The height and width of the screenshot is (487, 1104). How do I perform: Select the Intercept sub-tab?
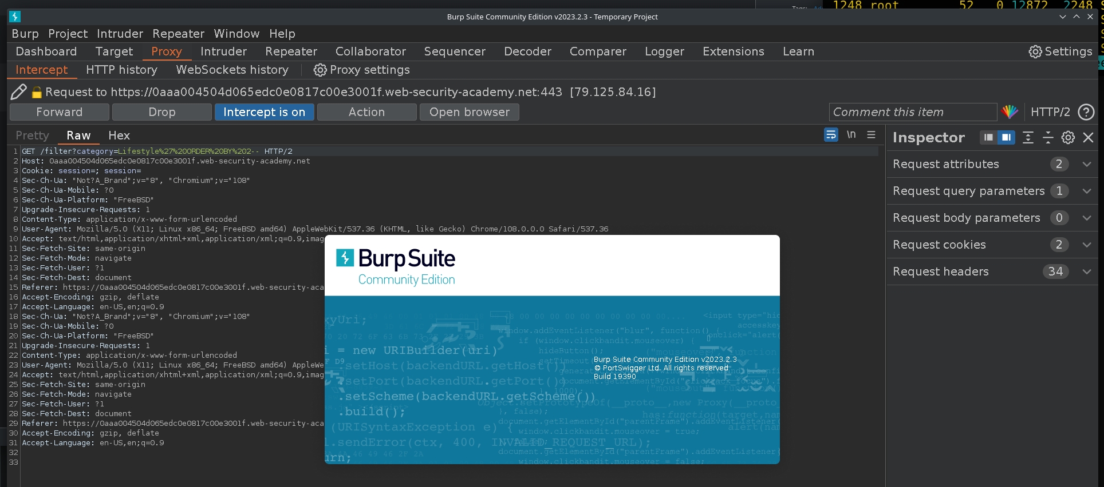pos(41,70)
